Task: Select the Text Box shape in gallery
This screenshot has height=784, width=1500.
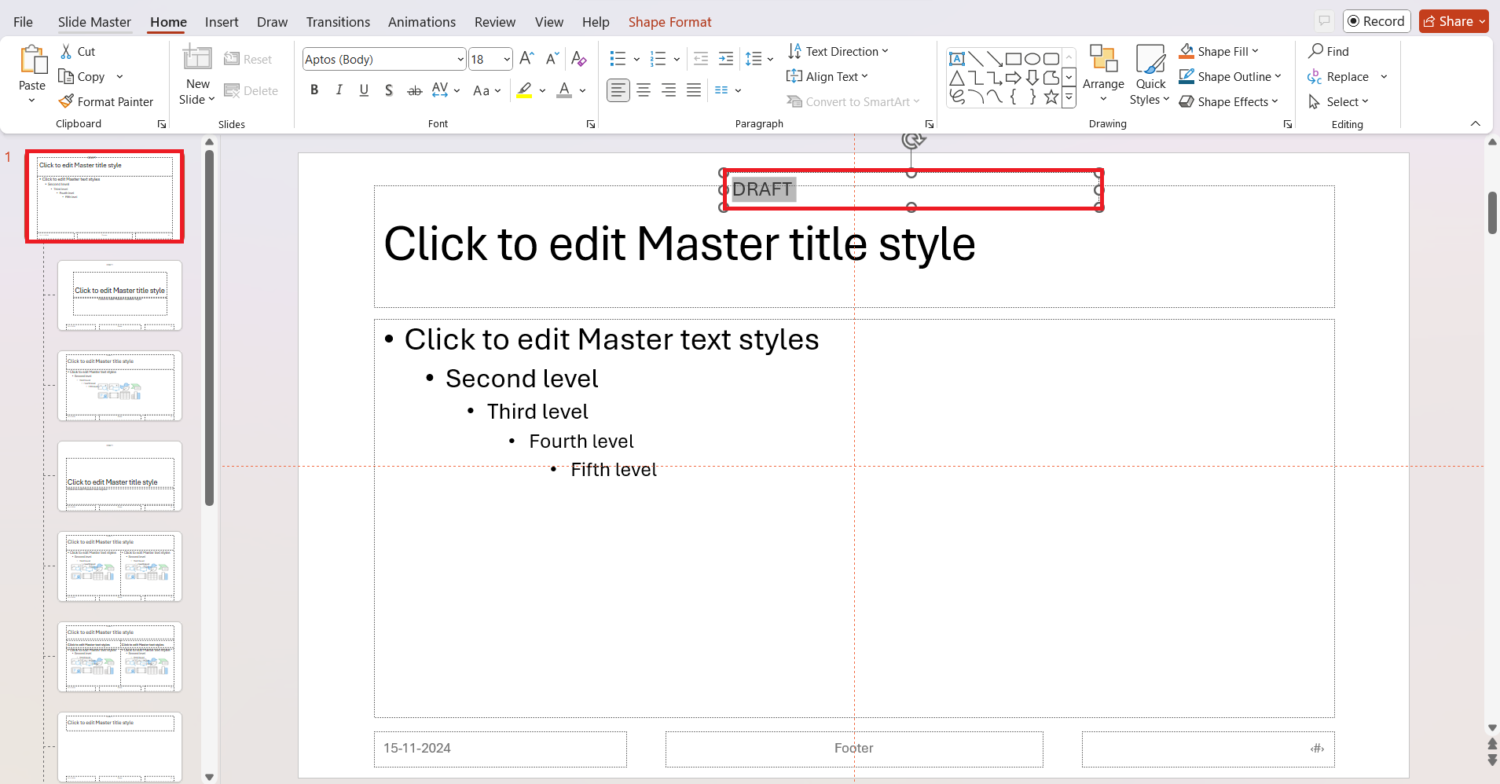Action: tap(957, 59)
